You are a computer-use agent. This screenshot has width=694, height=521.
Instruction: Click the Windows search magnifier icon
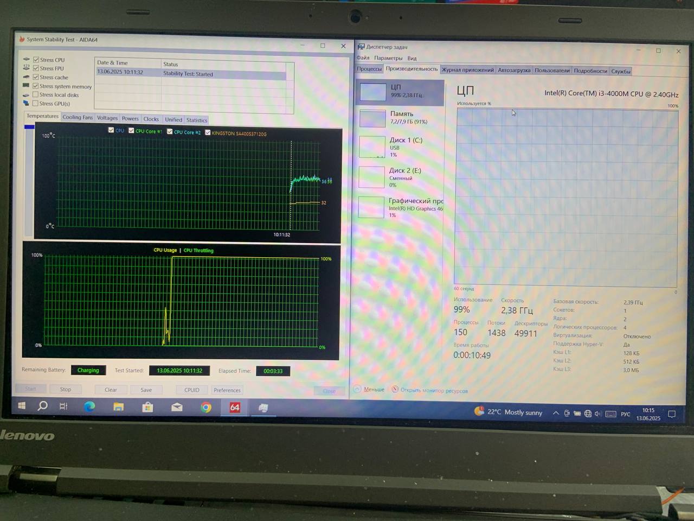click(42, 406)
